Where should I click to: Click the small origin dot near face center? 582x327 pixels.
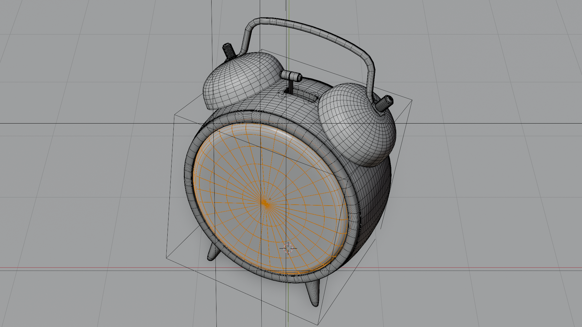click(x=270, y=199)
